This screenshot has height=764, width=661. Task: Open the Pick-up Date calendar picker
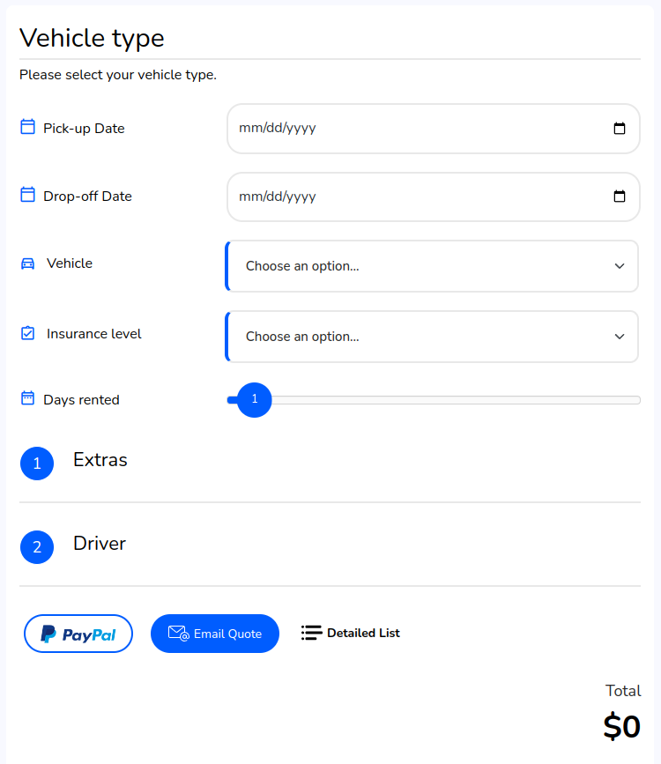(x=619, y=128)
